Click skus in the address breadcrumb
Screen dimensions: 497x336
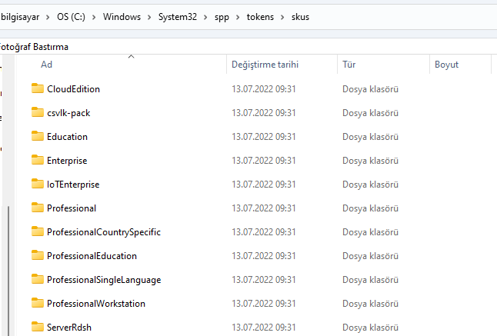(300, 17)
